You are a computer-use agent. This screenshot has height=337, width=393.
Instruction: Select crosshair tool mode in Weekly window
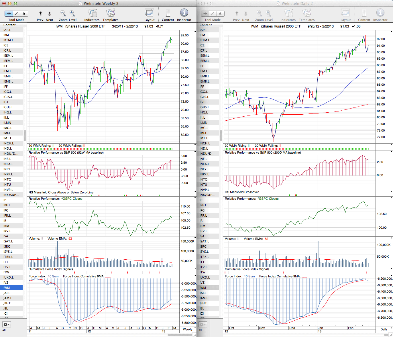tap(9, 13)
